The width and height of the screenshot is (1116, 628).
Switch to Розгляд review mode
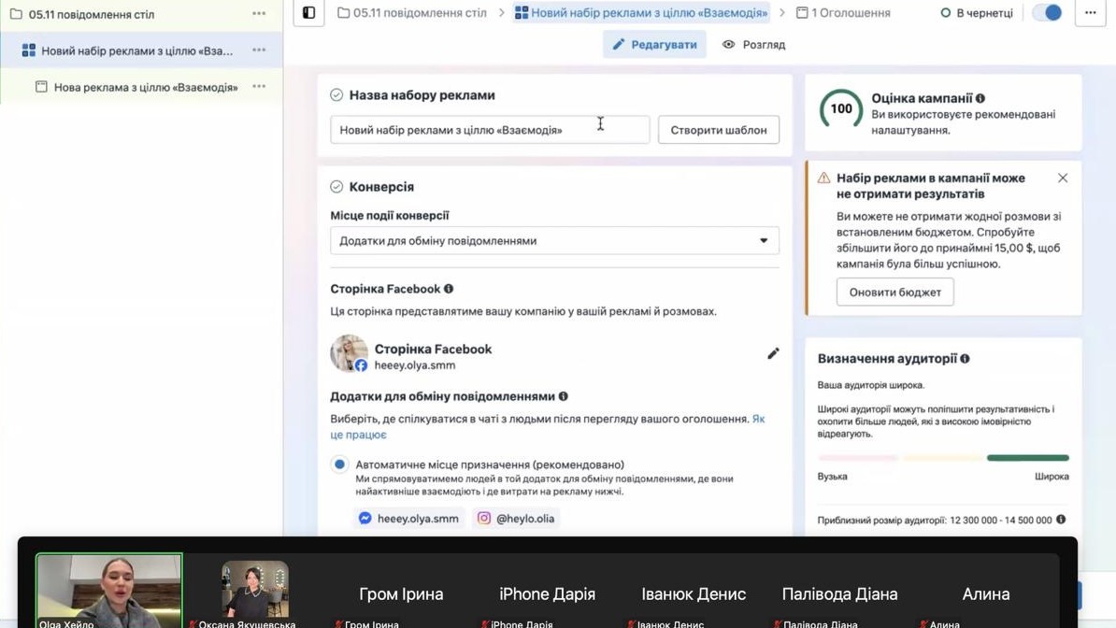point(753,45)
